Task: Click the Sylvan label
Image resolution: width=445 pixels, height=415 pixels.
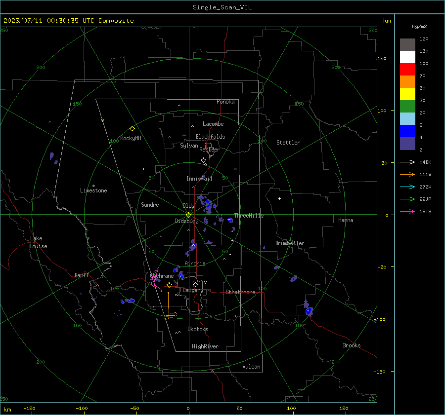Action: click(x=189, y=146)
